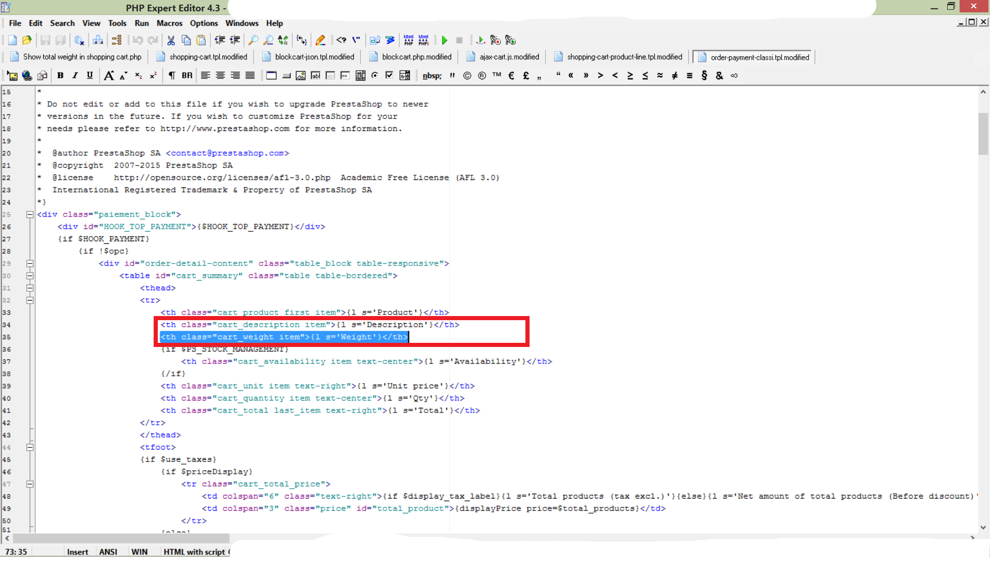Click the Insert image icon
The width and height of the screenshot is (990, 580).
[x=12, y=76]
